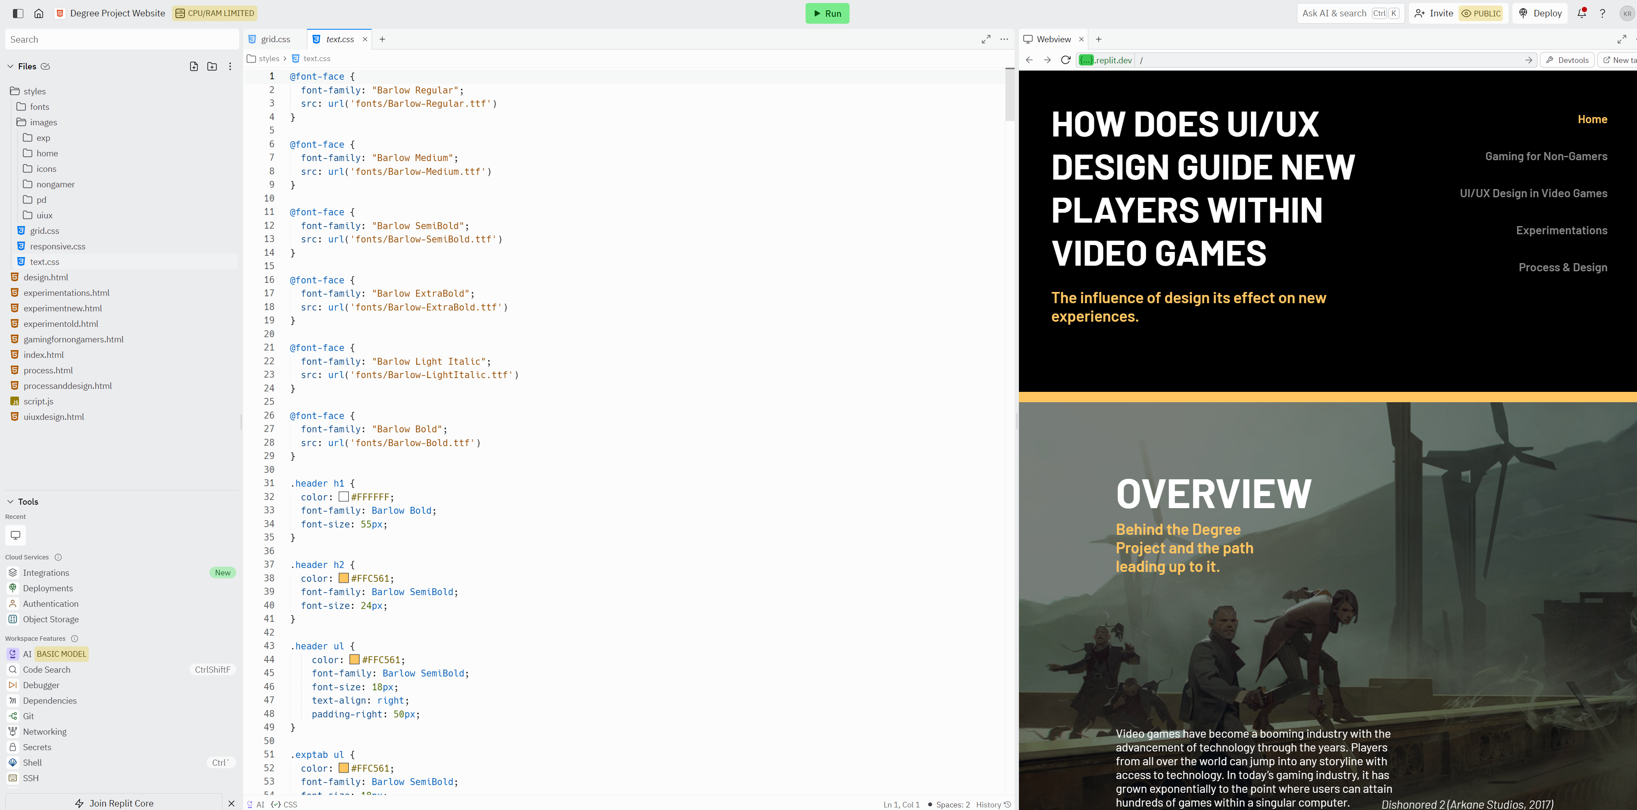
Task: Refresh the Webview page
Action: coord(1066,60)
